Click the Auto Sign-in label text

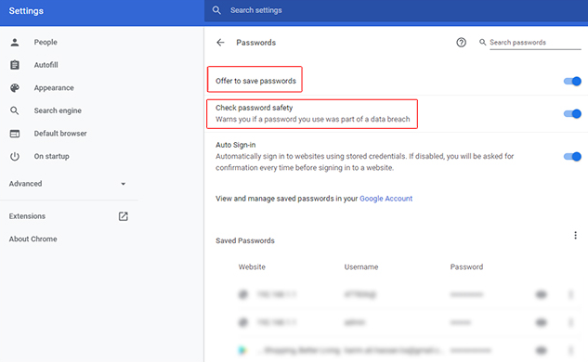point(236,145)
